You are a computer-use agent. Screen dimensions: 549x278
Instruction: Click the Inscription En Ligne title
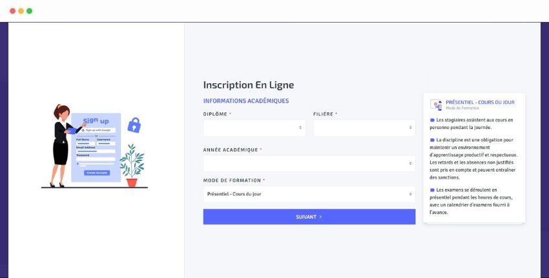pyautogui.click(x=249, y=85)
